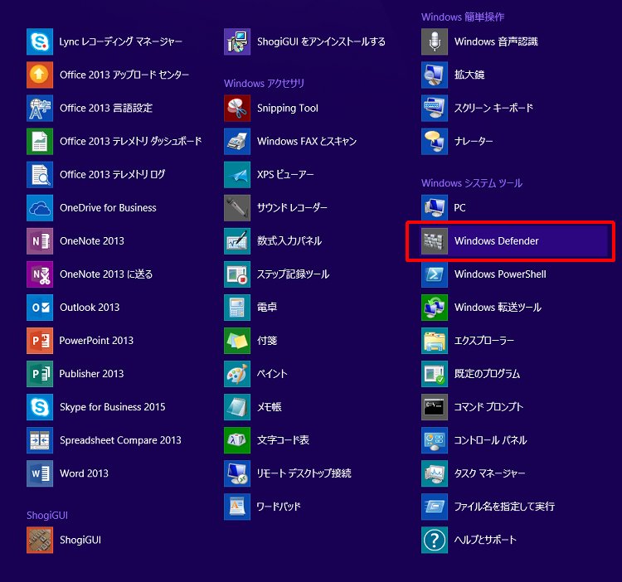Image resolution: width=622 pixels, height=582 pixels.
Task: Open ヘルプとサポート question mark icon
Action: (x=435, y=540)
